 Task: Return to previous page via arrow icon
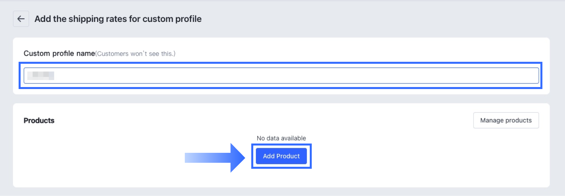tap(21, 19)
